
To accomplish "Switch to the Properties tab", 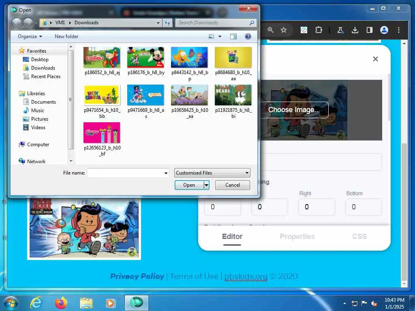I will pos(297,236).
